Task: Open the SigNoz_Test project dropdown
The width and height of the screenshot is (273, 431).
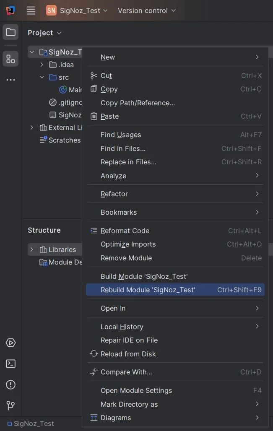Action: (x=77, y=10)
